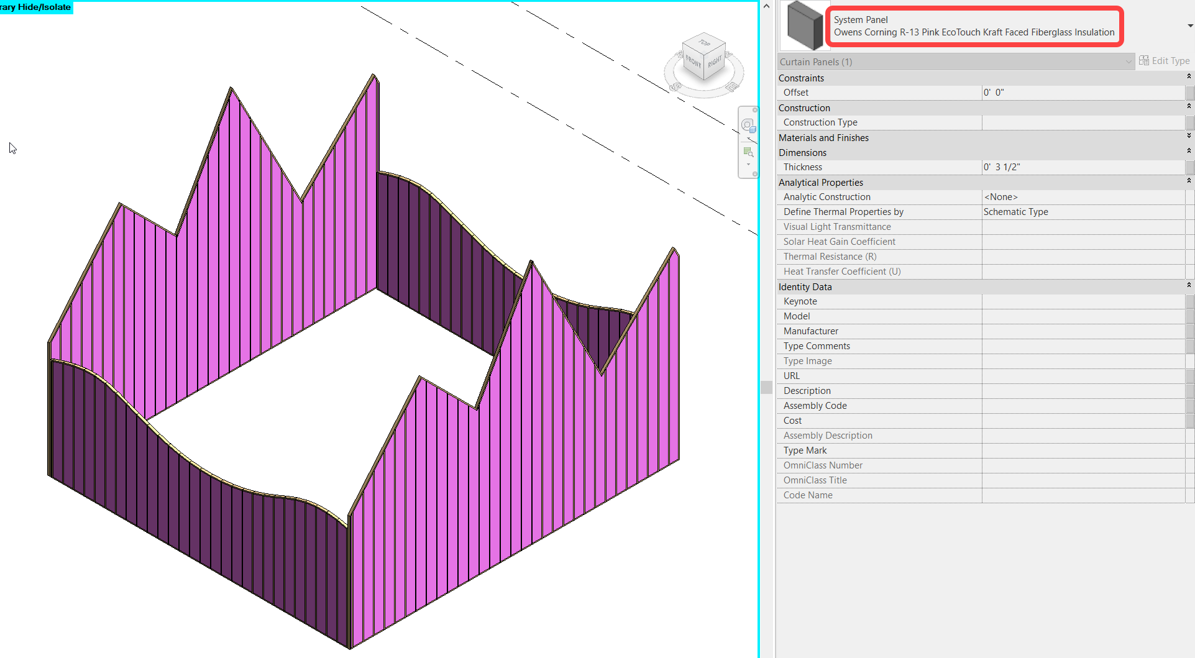The height and width of the screenshot is (658, 1195).
Task: Open the steering wheel options arrow
Action: (x=748, y=138)
